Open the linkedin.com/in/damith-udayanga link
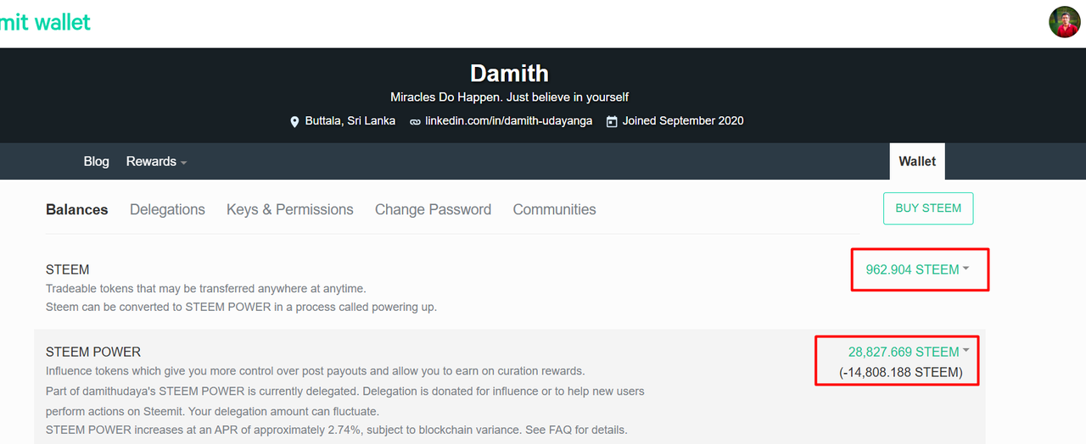 (509, 121)
